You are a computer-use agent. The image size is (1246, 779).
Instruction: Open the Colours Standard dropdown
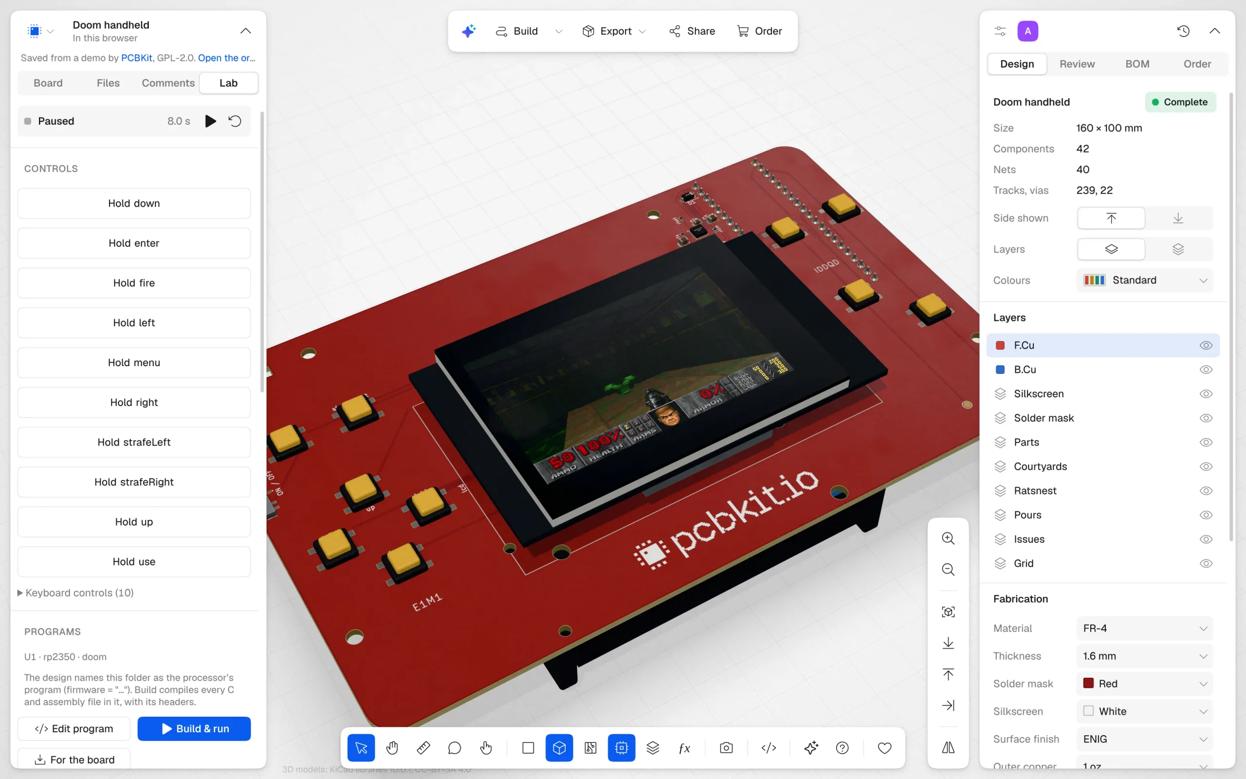click(x=1145, y=280)
